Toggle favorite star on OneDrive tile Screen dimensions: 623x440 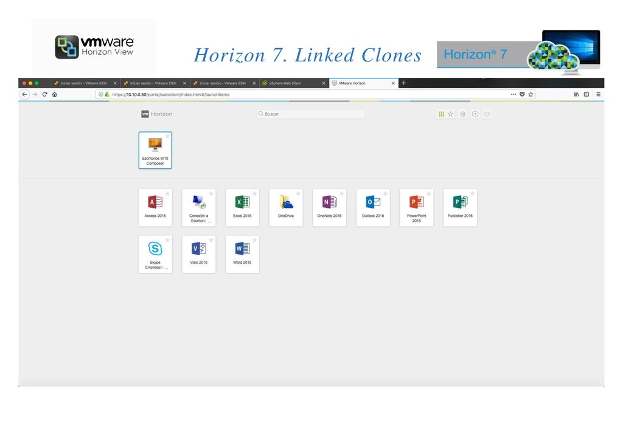[x=298, y=194]
